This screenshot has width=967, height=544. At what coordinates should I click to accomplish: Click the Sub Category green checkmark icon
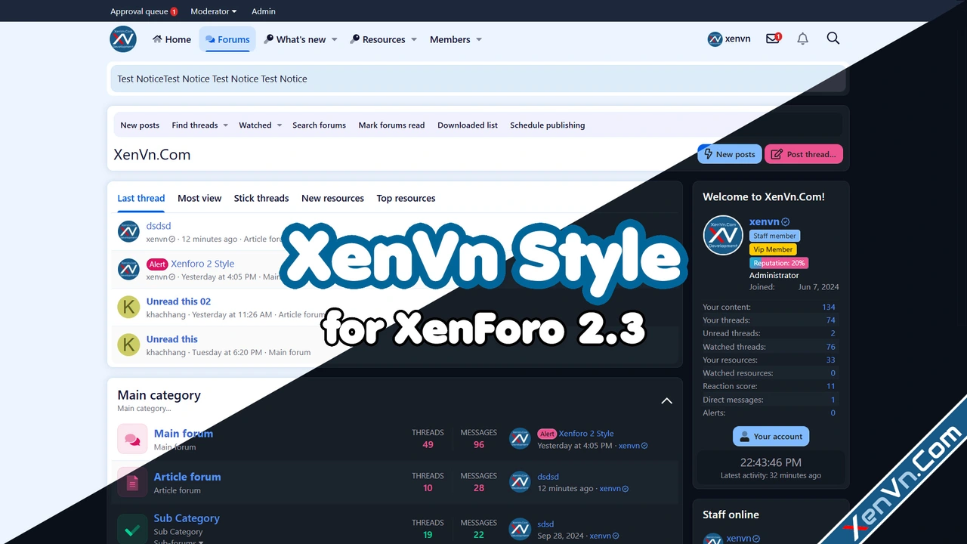(132, 527)
